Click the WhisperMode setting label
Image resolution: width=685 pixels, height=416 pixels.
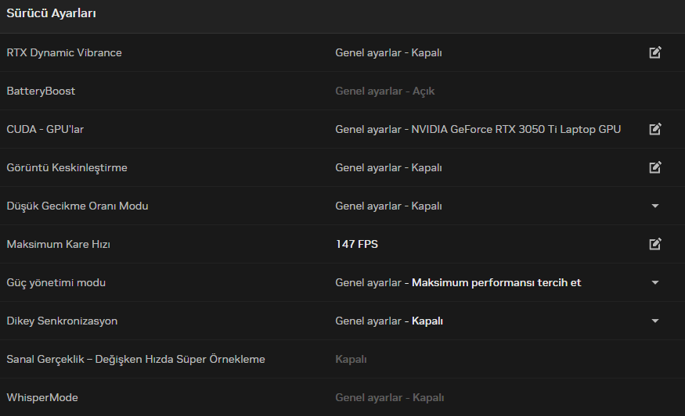click(x=42, y=397)
